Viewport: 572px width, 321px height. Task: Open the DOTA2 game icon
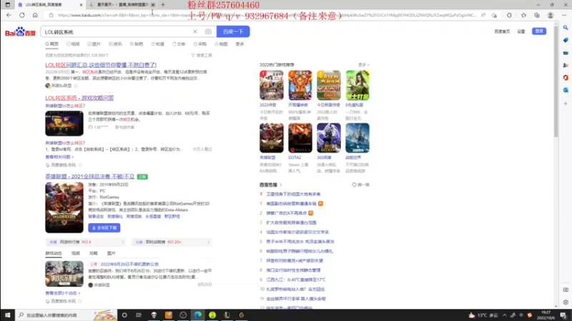(x=300, y=138)
